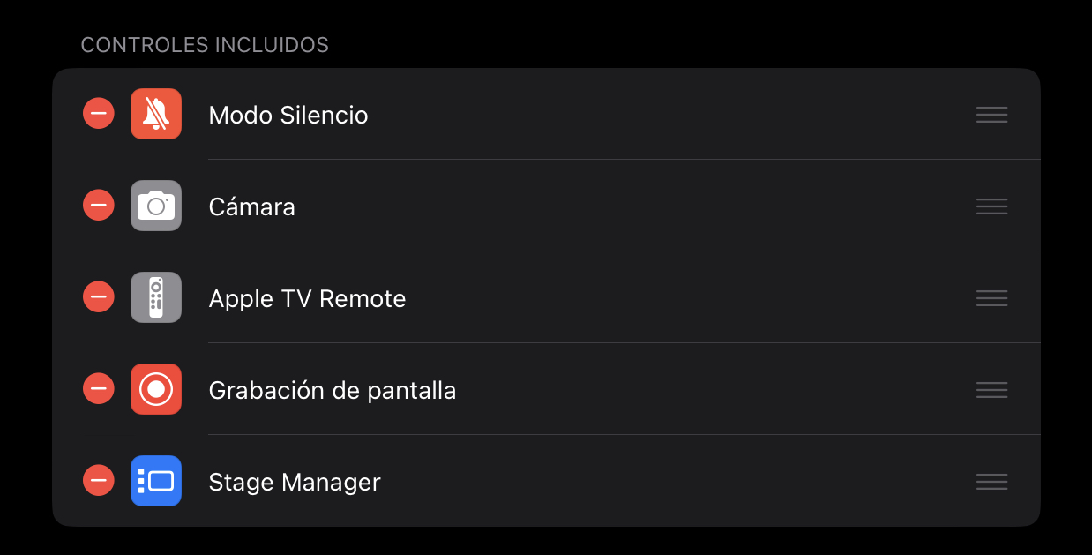Remove Grabación de pantalla control
The image size is (1092, 555).
(99, 389)
